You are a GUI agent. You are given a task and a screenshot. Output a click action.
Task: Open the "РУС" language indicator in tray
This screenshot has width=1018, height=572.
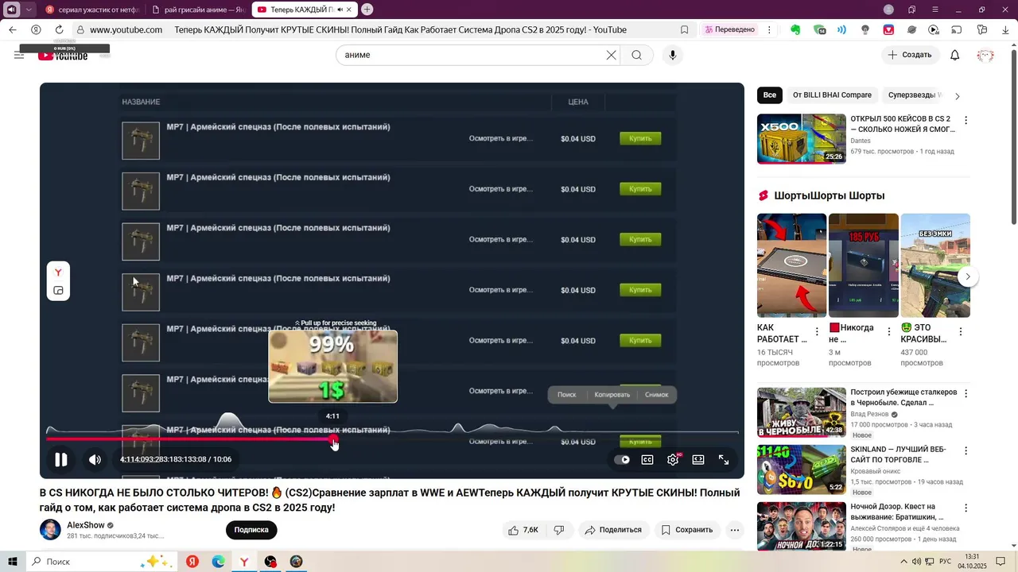tap(946, 562)
